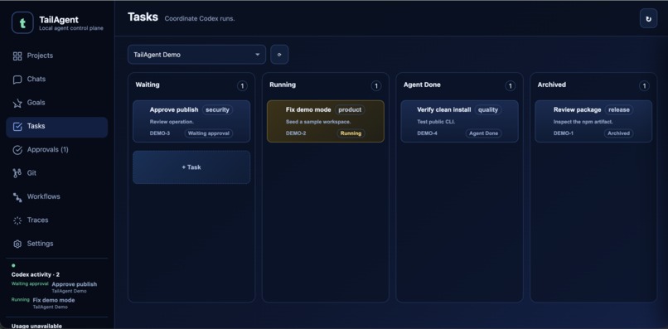Click the Agent Done badge on DEMO-4
The image size is (668, 329).
click(483, 133)
